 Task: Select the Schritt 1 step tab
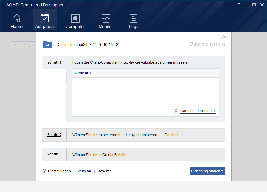(x=54, y=62)
